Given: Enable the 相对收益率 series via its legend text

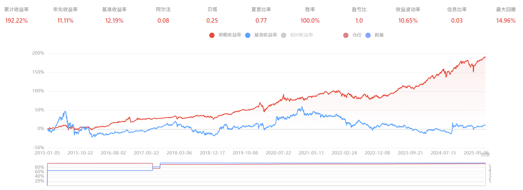Looking at the screenshot, I should tap(302, 35).
